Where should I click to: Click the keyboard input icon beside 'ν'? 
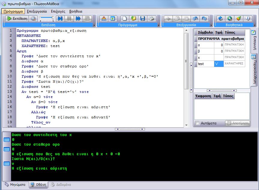point(7,164)
